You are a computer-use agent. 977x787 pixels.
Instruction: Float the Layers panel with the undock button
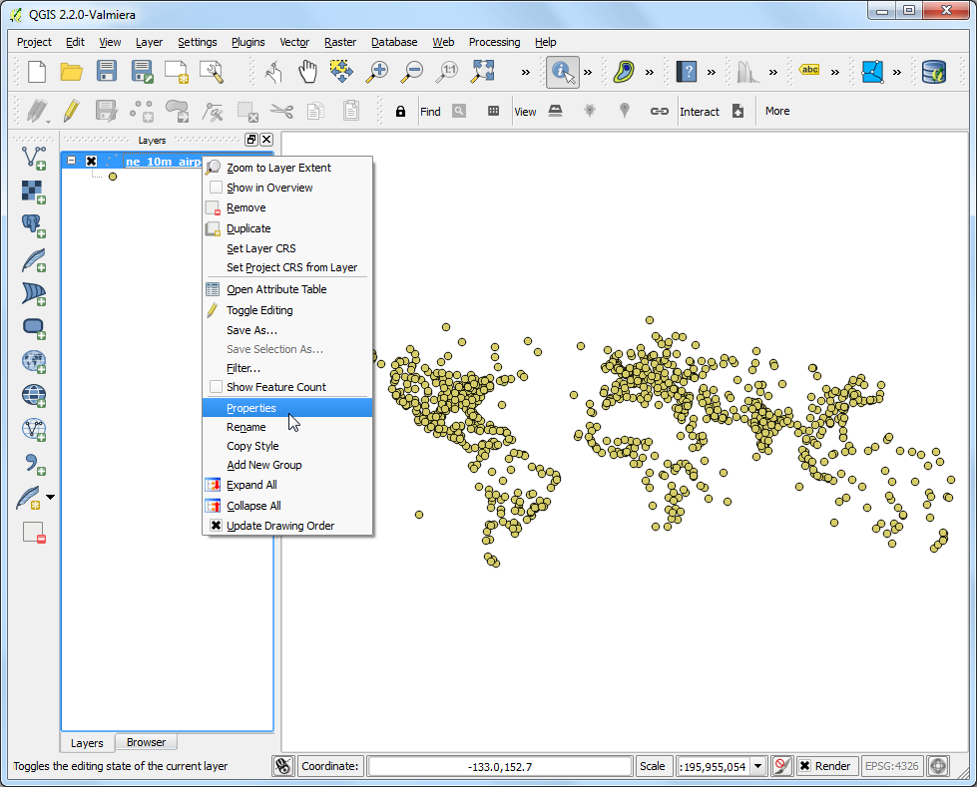click(x=251, y=140)
